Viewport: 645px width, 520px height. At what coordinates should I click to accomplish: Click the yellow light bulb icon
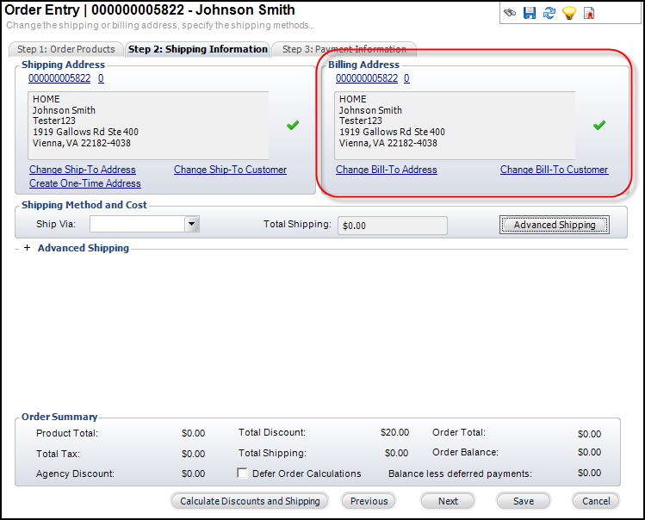569,13
